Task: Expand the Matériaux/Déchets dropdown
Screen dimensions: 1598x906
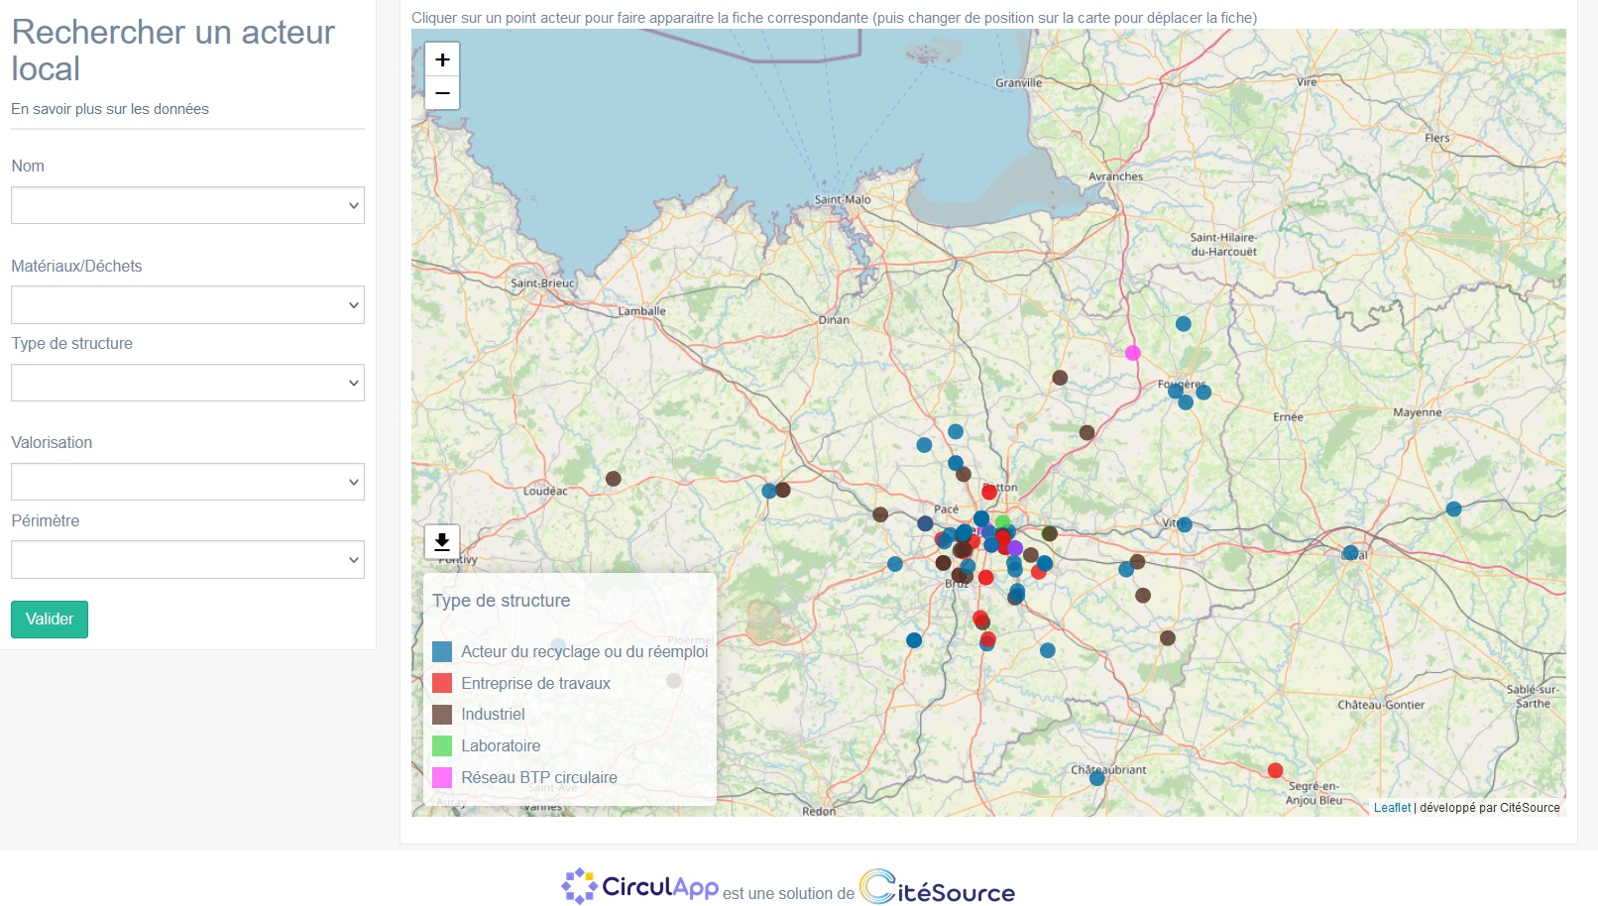Action: click(x=187, y=305)
